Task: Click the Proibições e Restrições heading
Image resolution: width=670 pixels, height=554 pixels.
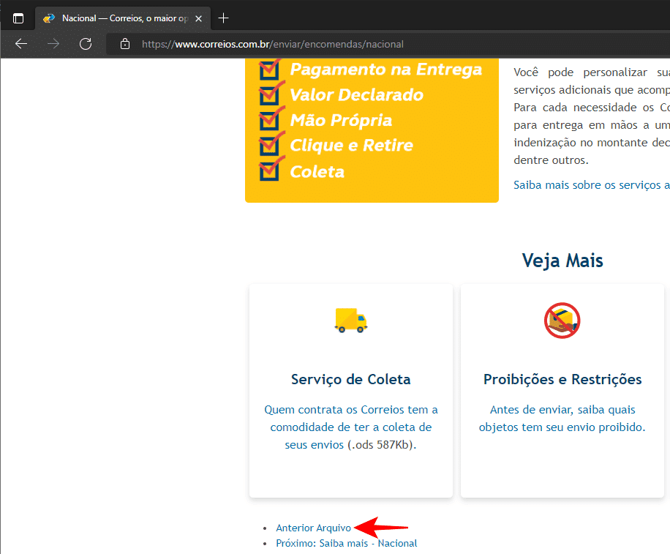Action: click(562, 379)
